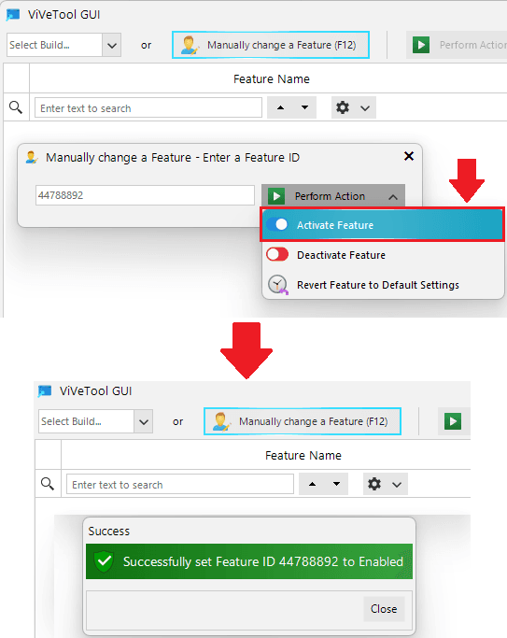Select Activate Feature from the menu
The width and height of the screenshot is (507, 638).
382,224
